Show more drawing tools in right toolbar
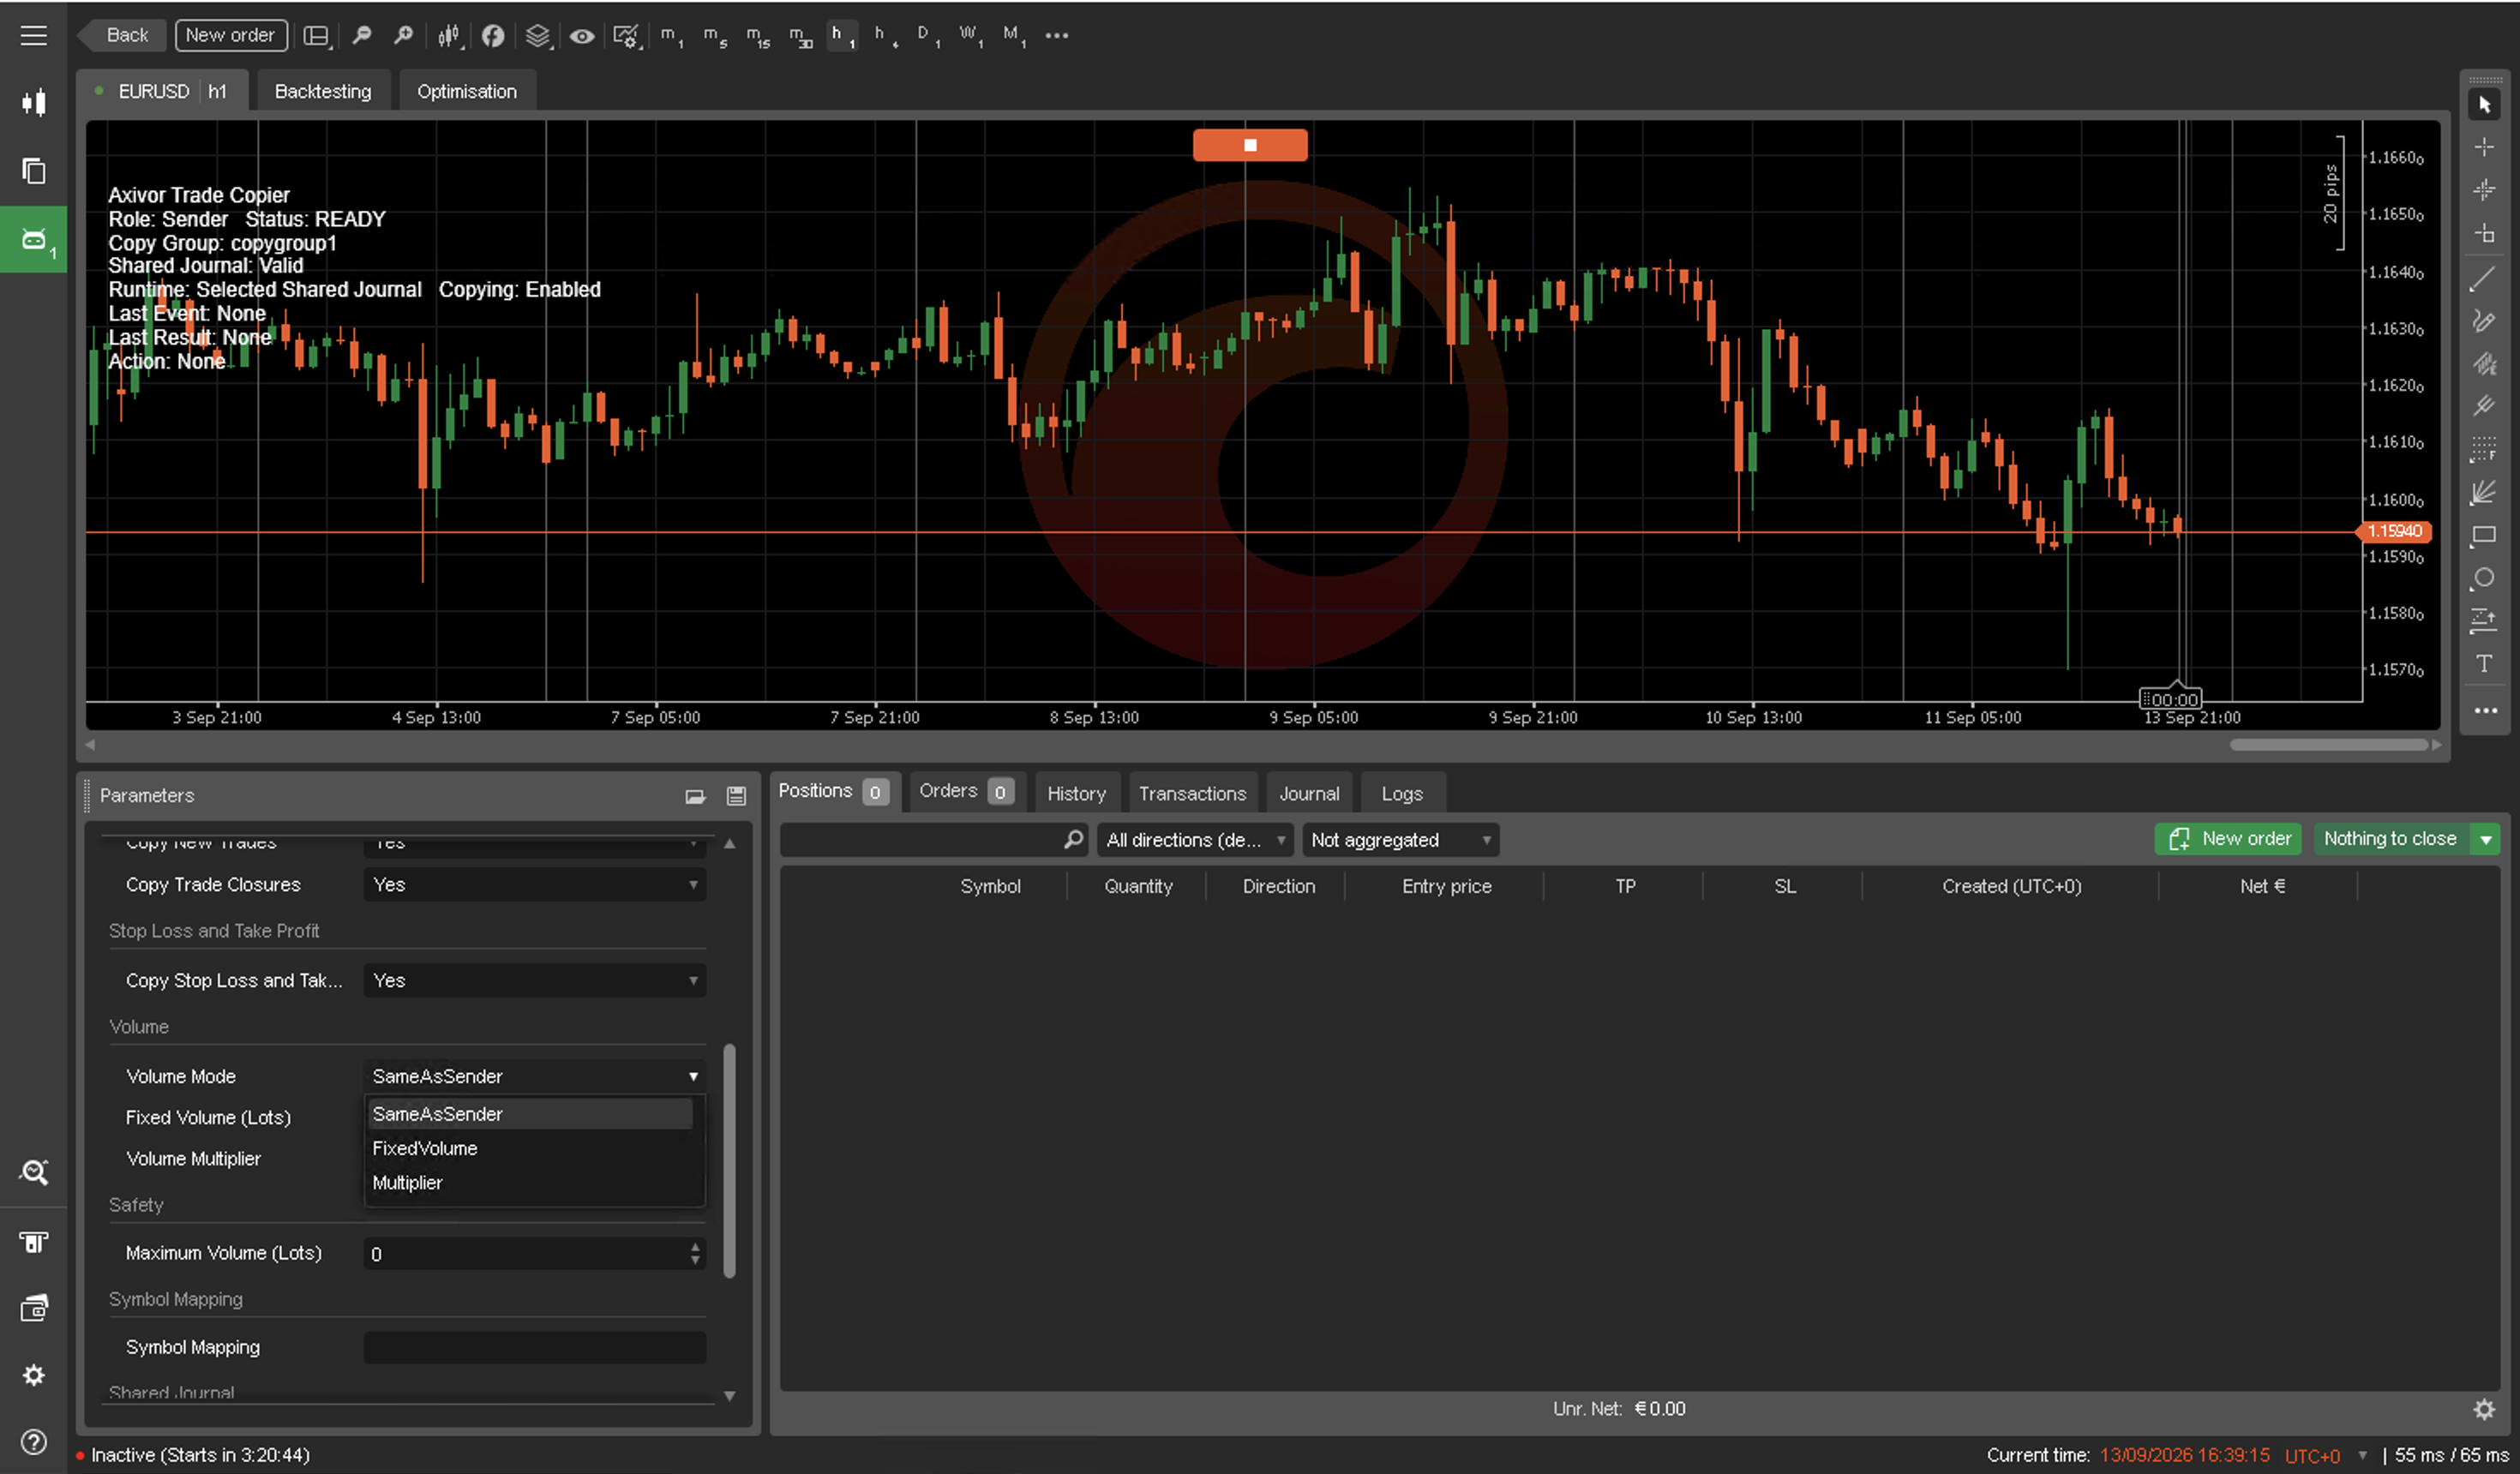The width and height of the screenshot is (2520, 1474). 2484,711
